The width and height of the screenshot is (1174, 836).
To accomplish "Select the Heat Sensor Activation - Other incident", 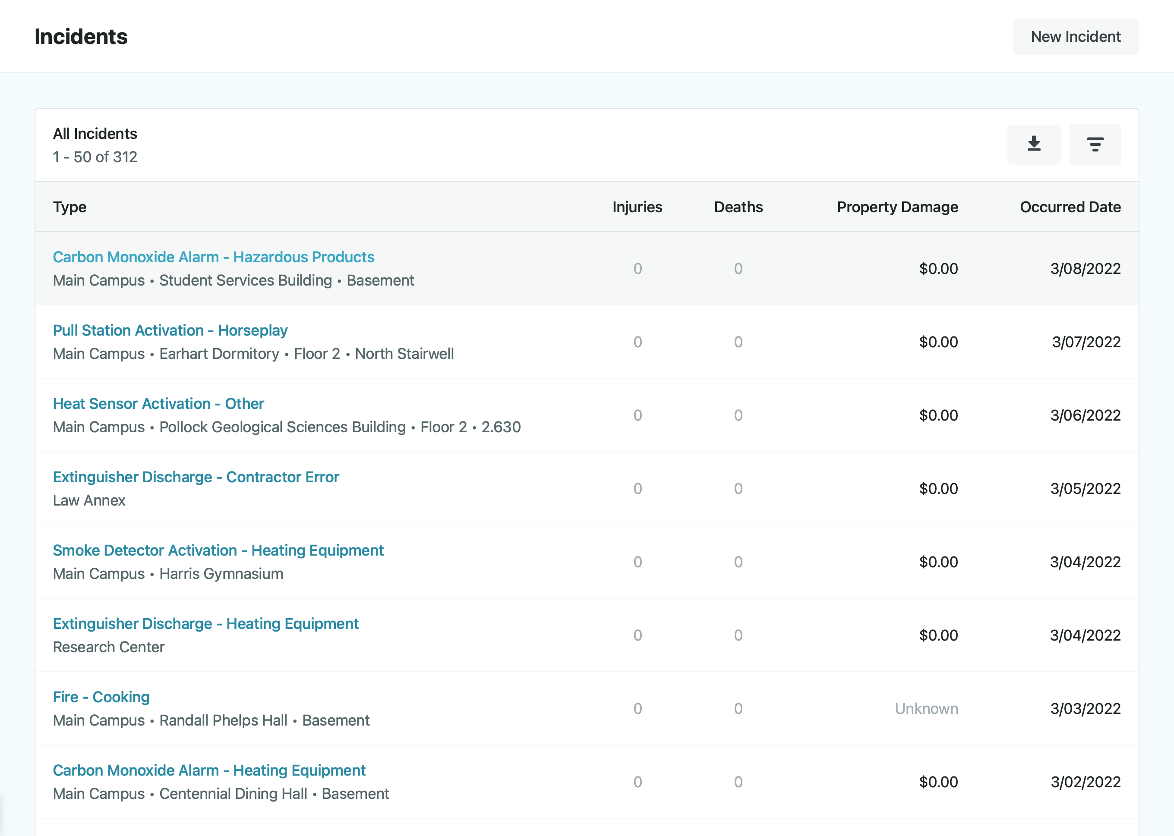I will pyautogui.click(x=158, y=404).
